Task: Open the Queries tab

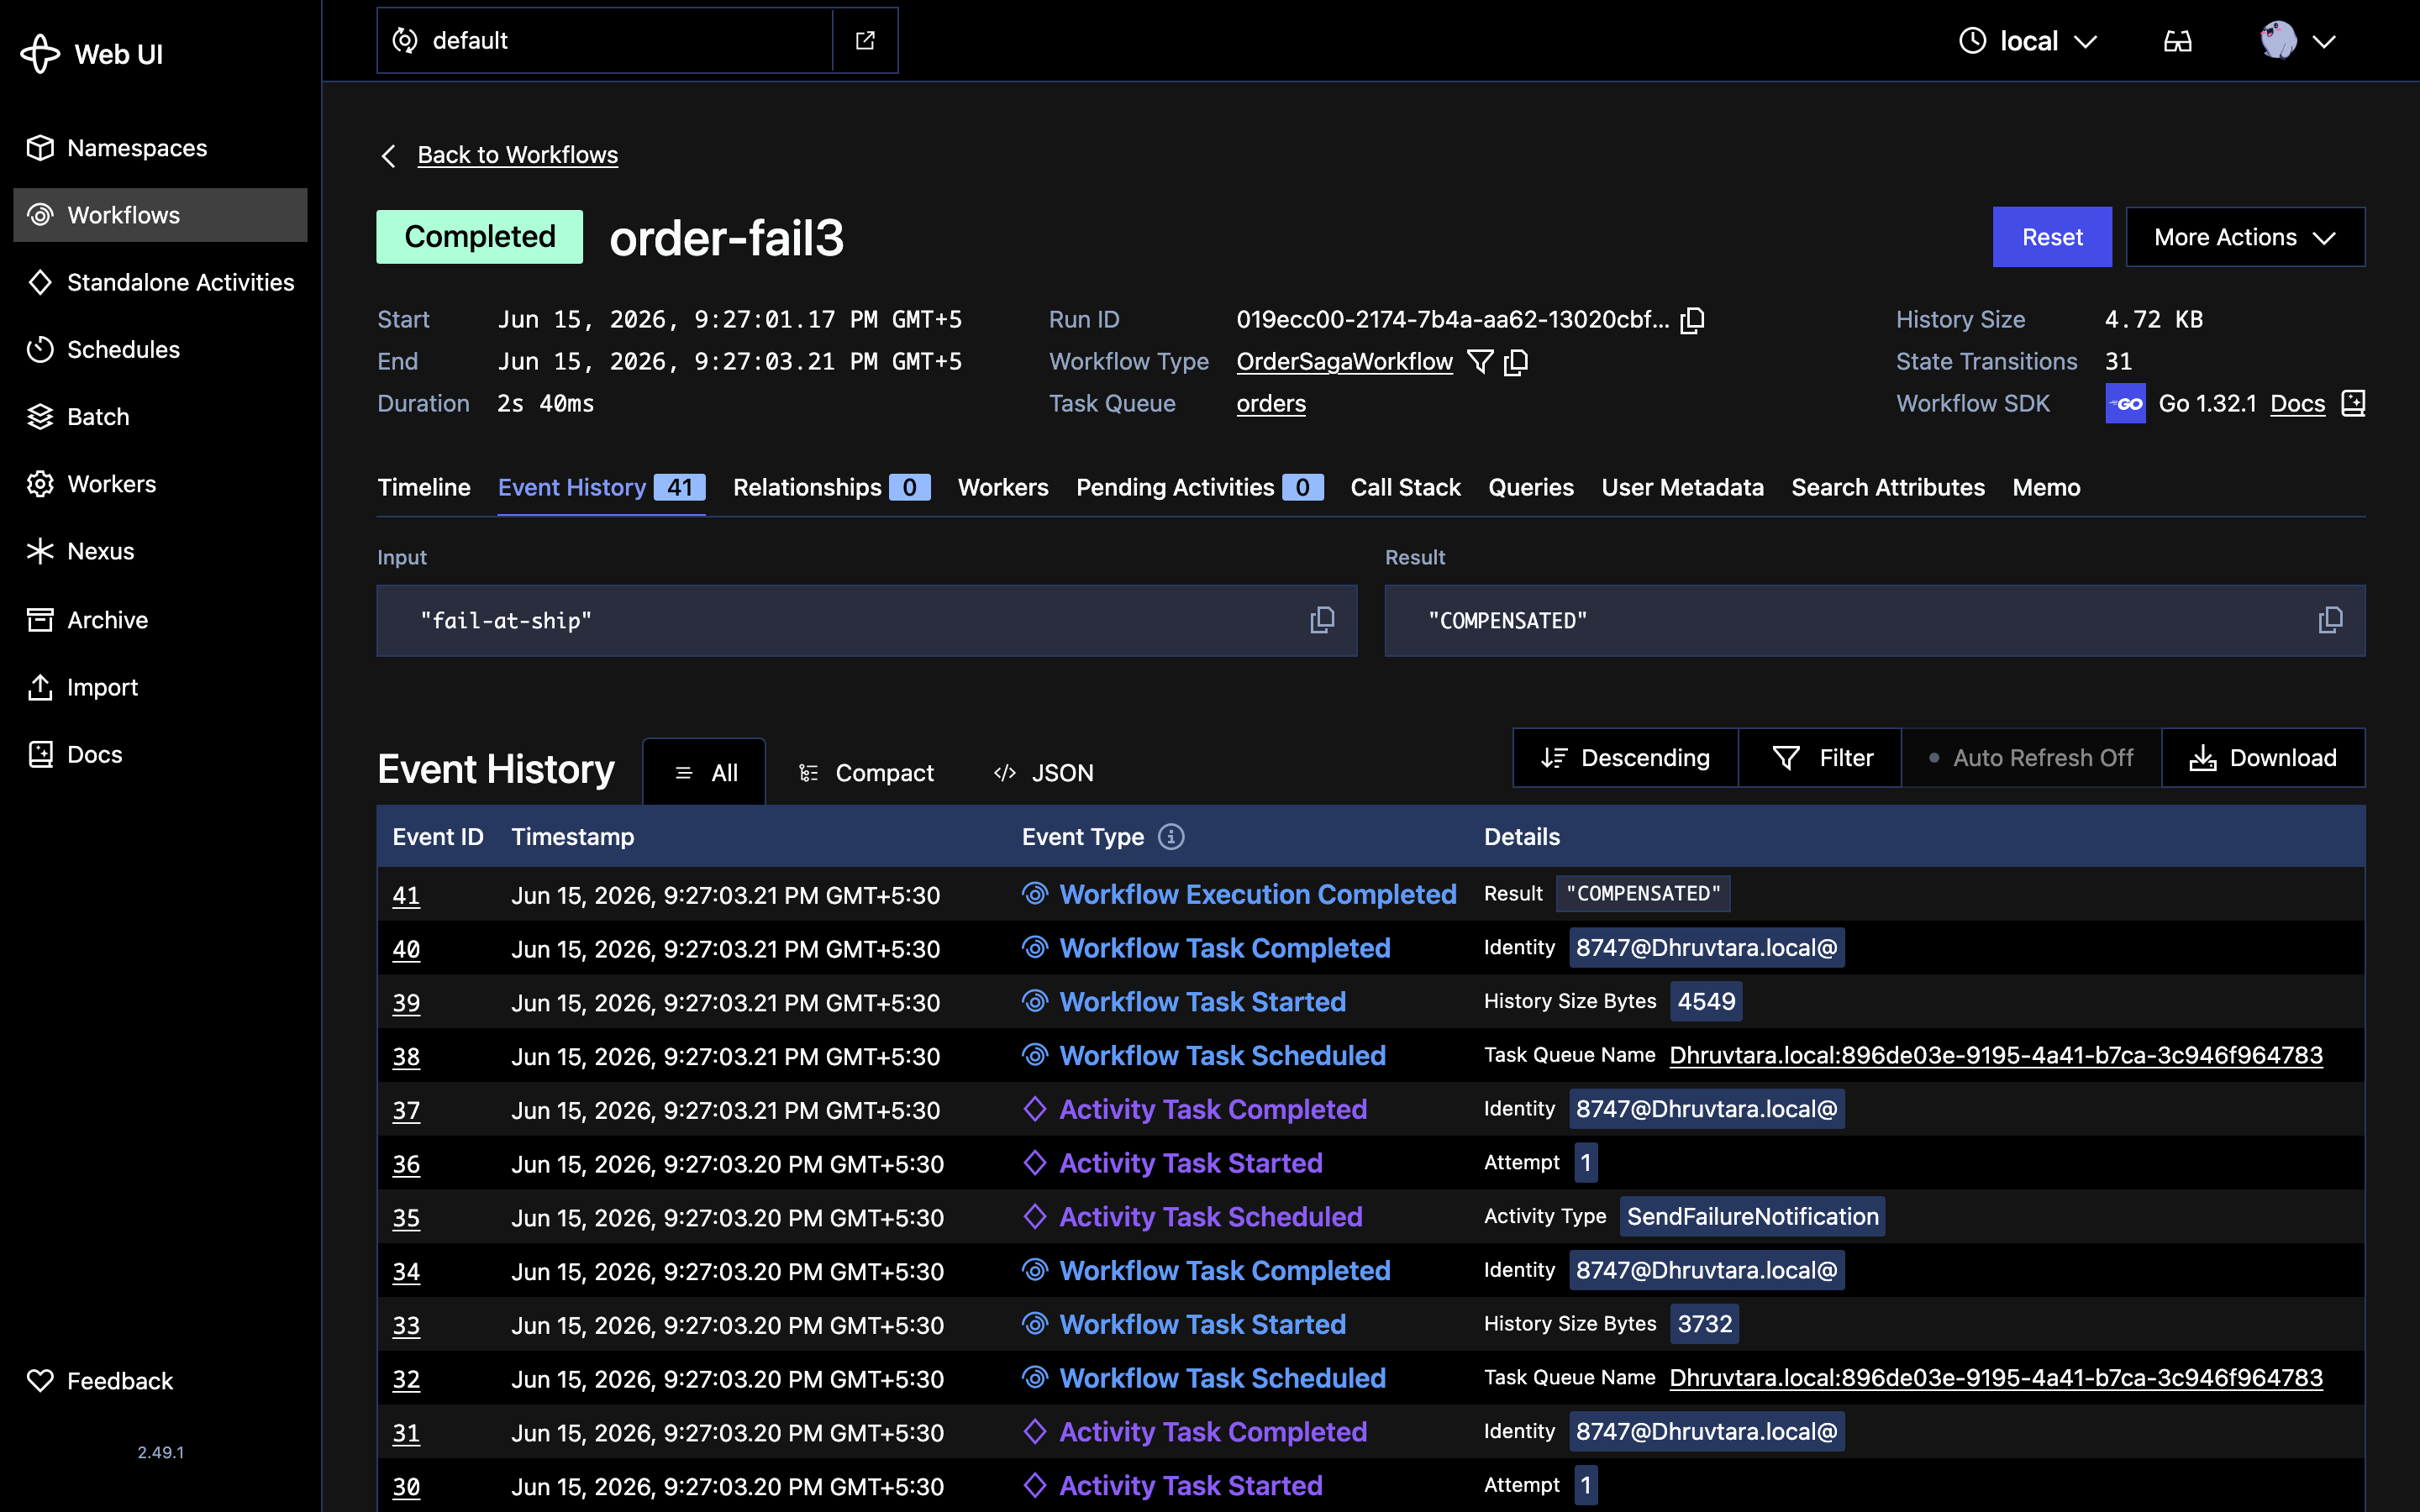Action: pos(1531,487)
